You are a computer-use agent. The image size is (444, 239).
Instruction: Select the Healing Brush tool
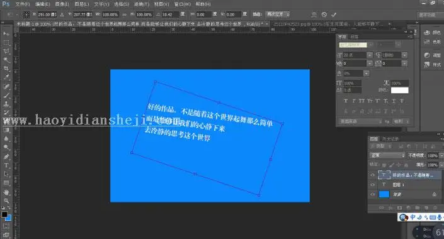coord(6,87)
